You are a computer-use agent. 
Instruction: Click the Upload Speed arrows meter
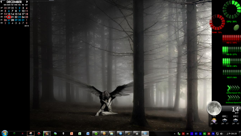coord(233,88)
